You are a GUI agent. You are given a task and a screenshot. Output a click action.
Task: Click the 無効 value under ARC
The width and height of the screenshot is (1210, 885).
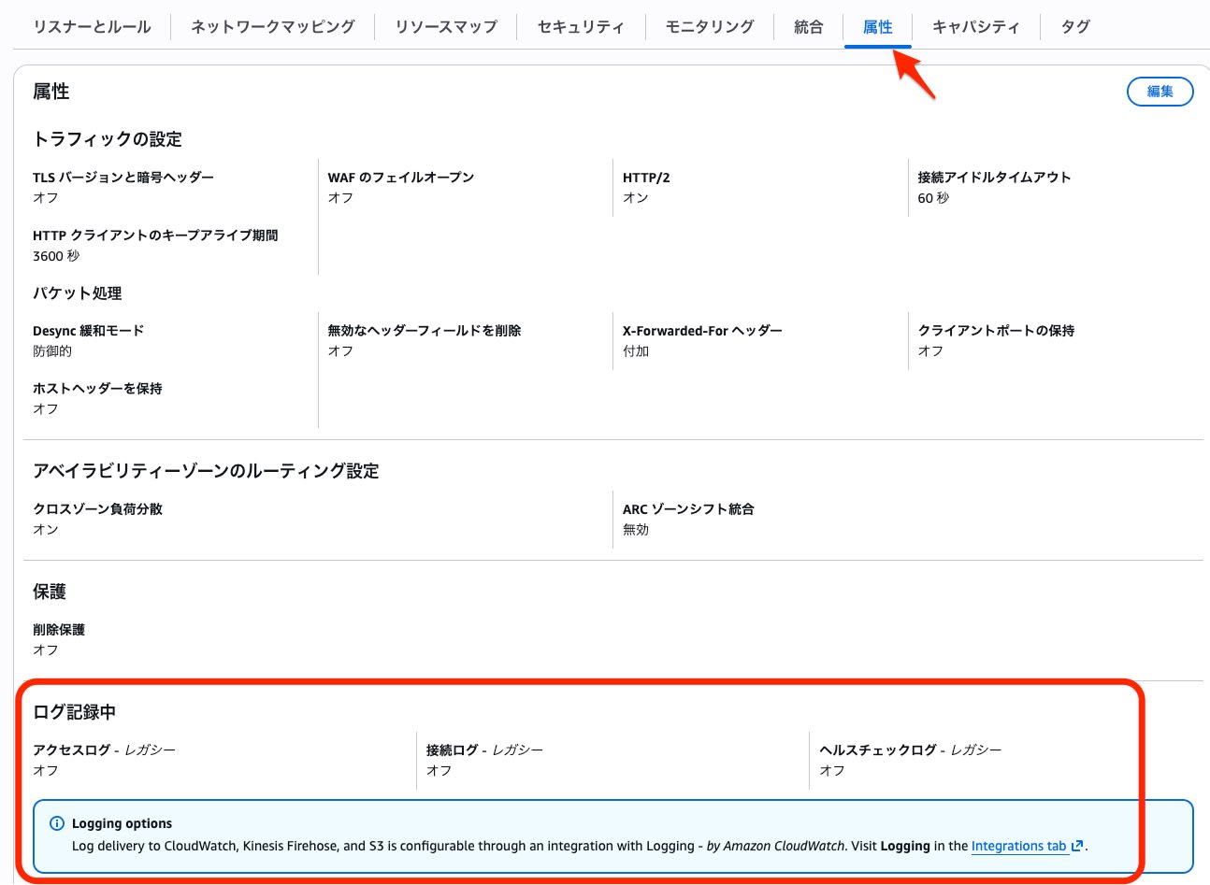[636, 530]
